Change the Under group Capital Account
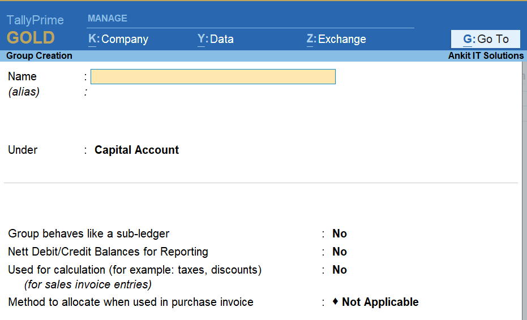Viewport: 527px width, 320px height. pyautogui.click(x=136, y=150)
